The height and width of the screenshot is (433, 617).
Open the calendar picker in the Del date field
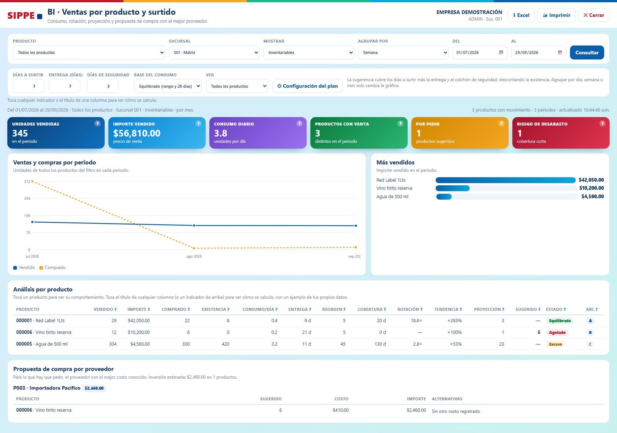pyautogui.click(x=501, y=52)
